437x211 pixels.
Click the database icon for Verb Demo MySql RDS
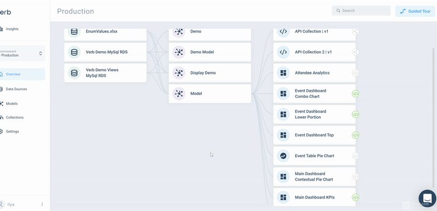point(74,52)
